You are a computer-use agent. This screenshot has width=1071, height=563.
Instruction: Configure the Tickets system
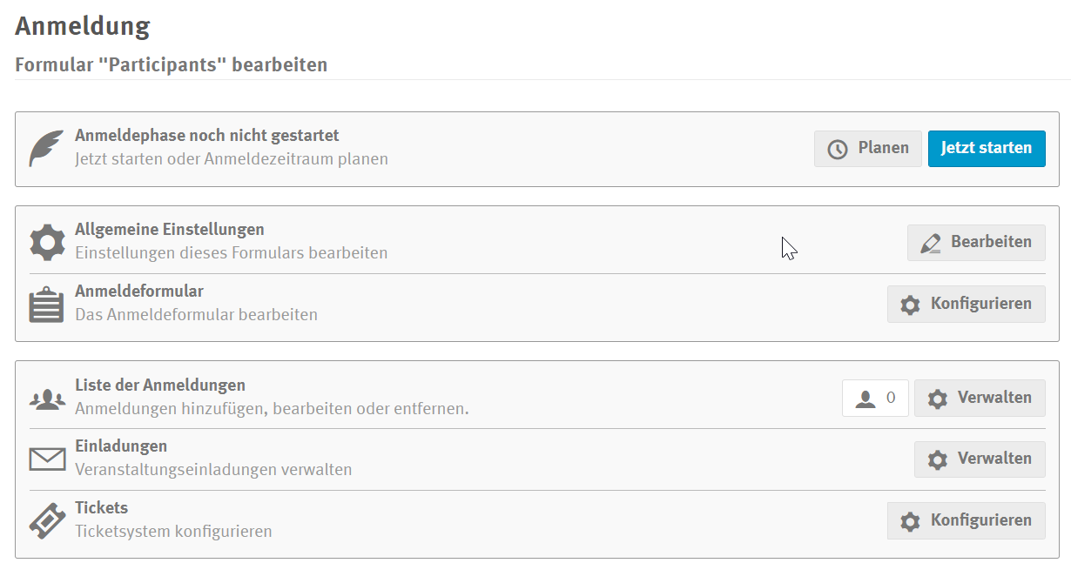[966, 520]
